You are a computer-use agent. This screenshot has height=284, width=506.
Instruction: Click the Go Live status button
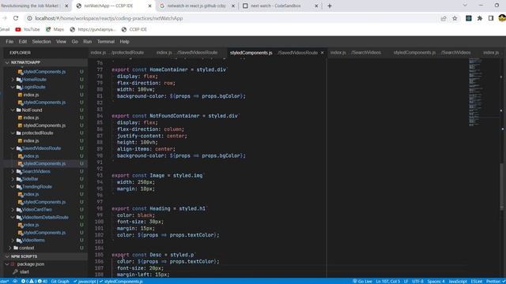[362, 281]
